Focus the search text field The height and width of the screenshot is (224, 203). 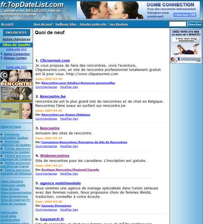click(178, 24)
